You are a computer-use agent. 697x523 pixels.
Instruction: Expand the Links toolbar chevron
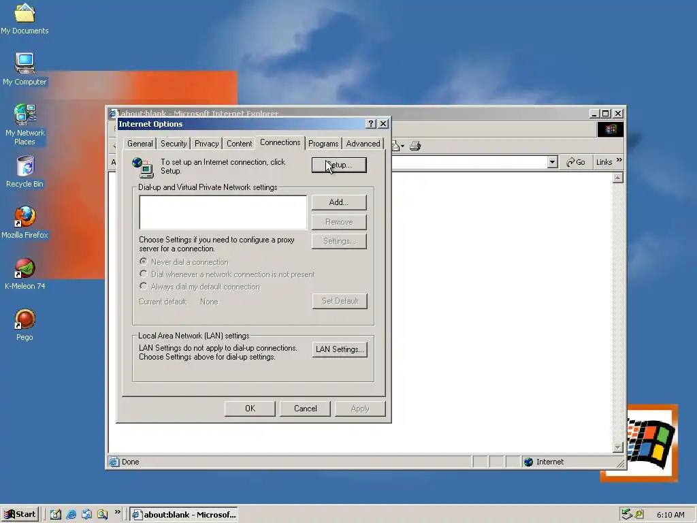coord(619,159)
